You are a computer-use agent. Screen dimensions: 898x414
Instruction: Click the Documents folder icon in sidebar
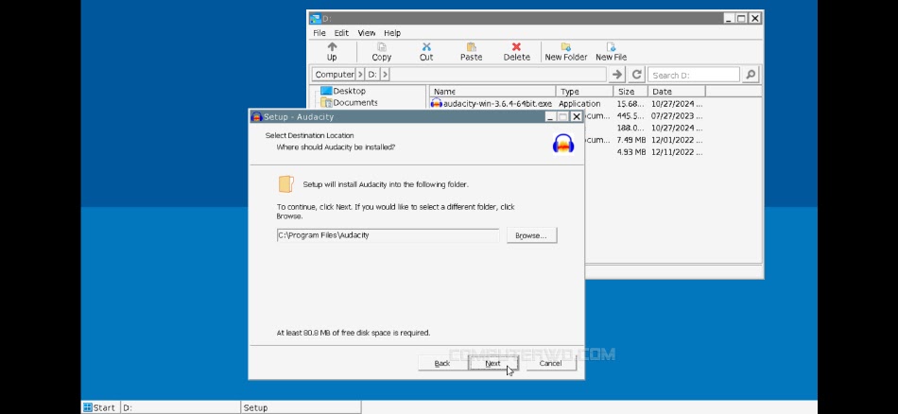(326, 102)
